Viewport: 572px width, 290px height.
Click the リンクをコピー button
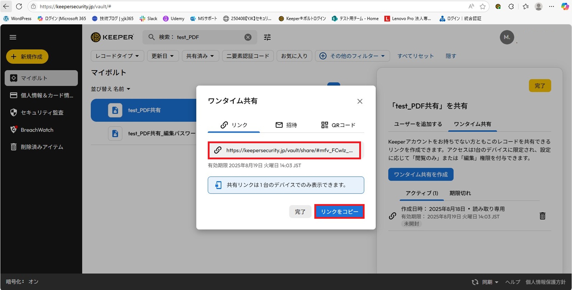pyautogui.click(x=339, y=212)
